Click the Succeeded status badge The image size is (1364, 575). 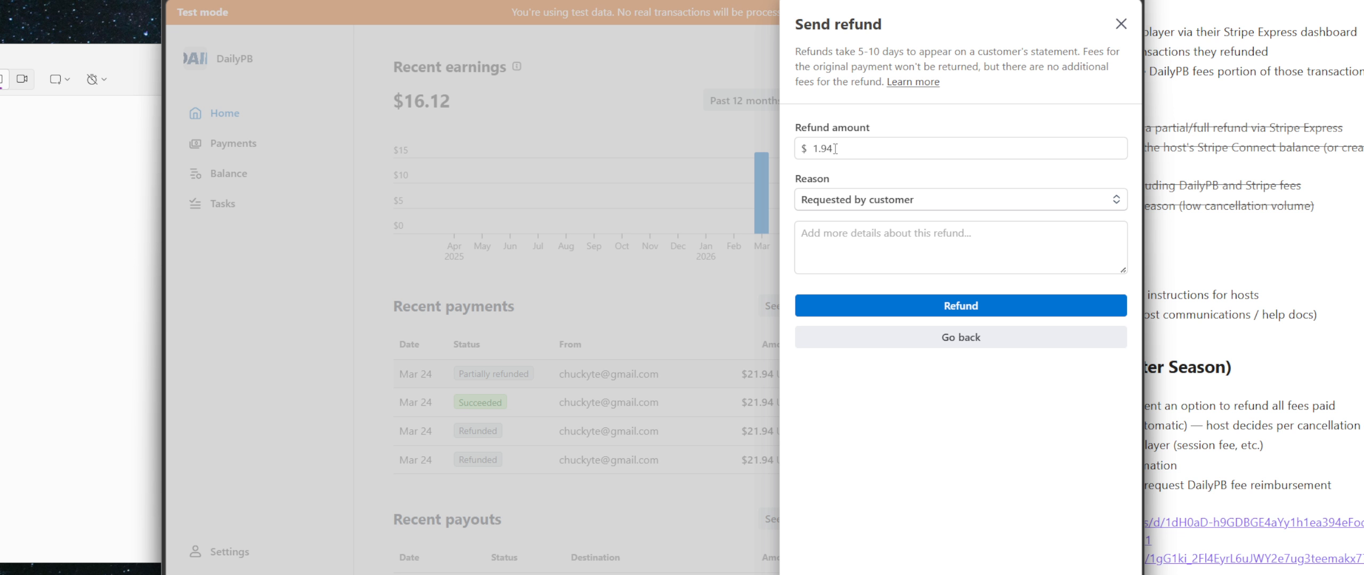tap(480, 402)
